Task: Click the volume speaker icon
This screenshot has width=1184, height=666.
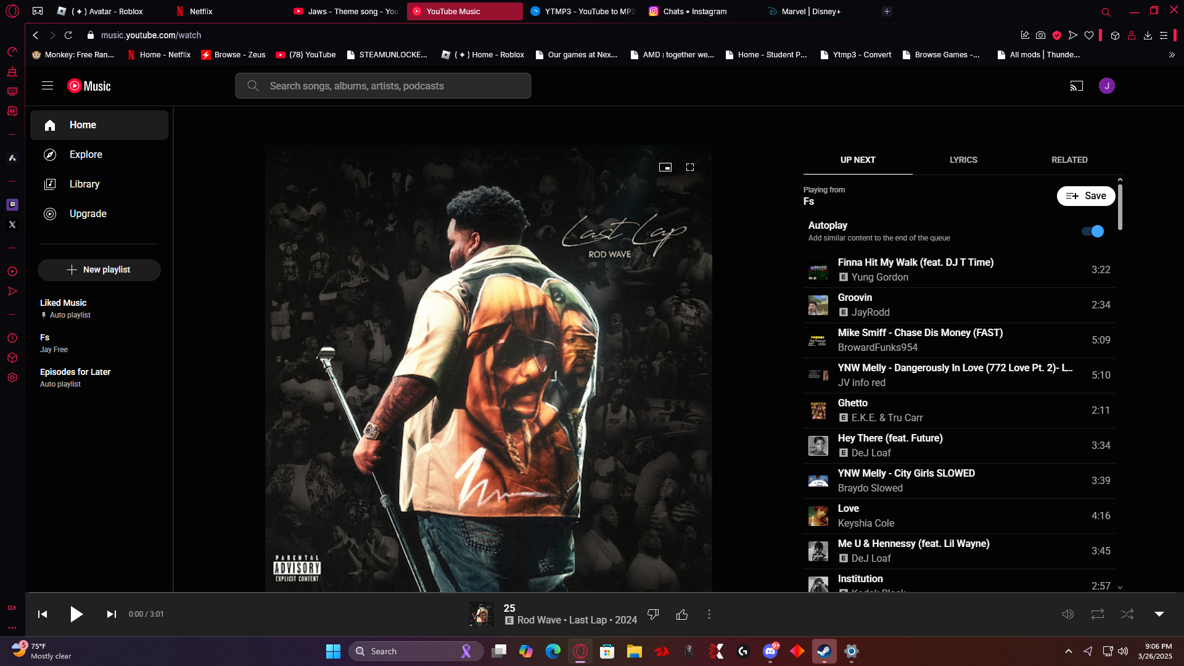Action: tap(1067, 614)
